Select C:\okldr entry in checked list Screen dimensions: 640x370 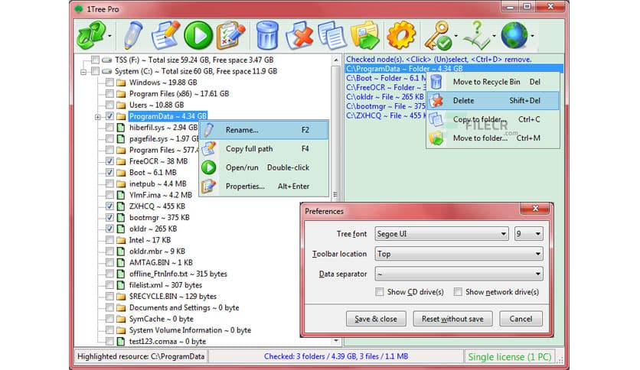[x=385, y=97]
